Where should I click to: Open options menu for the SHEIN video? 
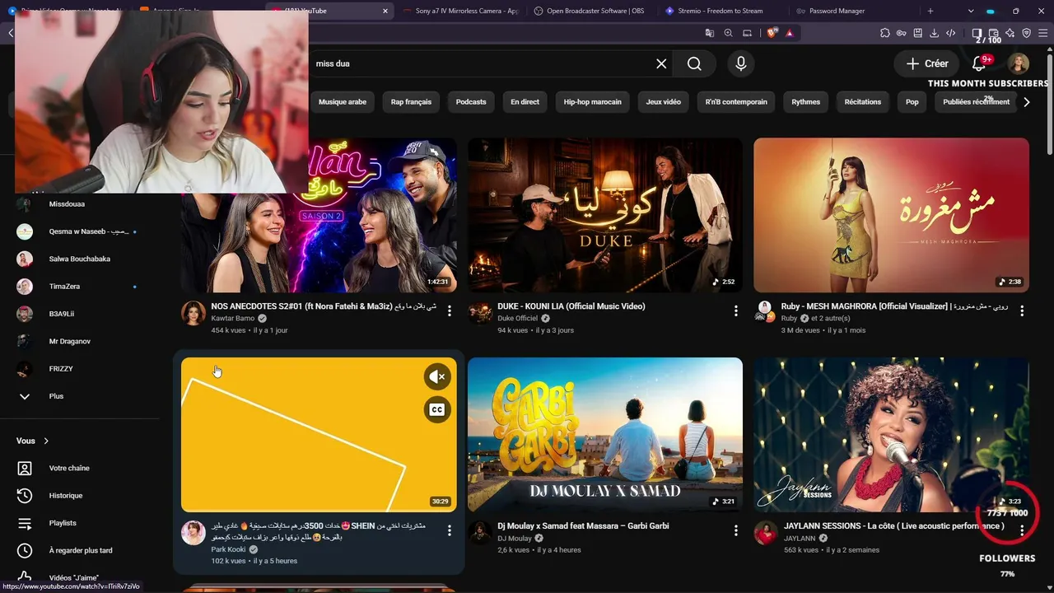click(450, 530)
